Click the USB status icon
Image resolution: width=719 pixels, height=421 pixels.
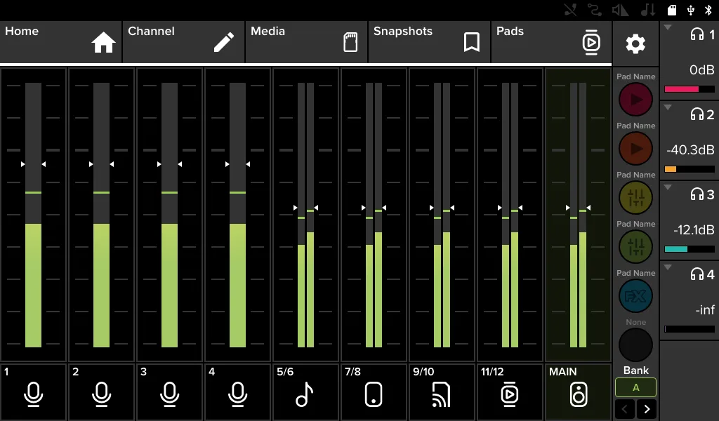(691, 10)
